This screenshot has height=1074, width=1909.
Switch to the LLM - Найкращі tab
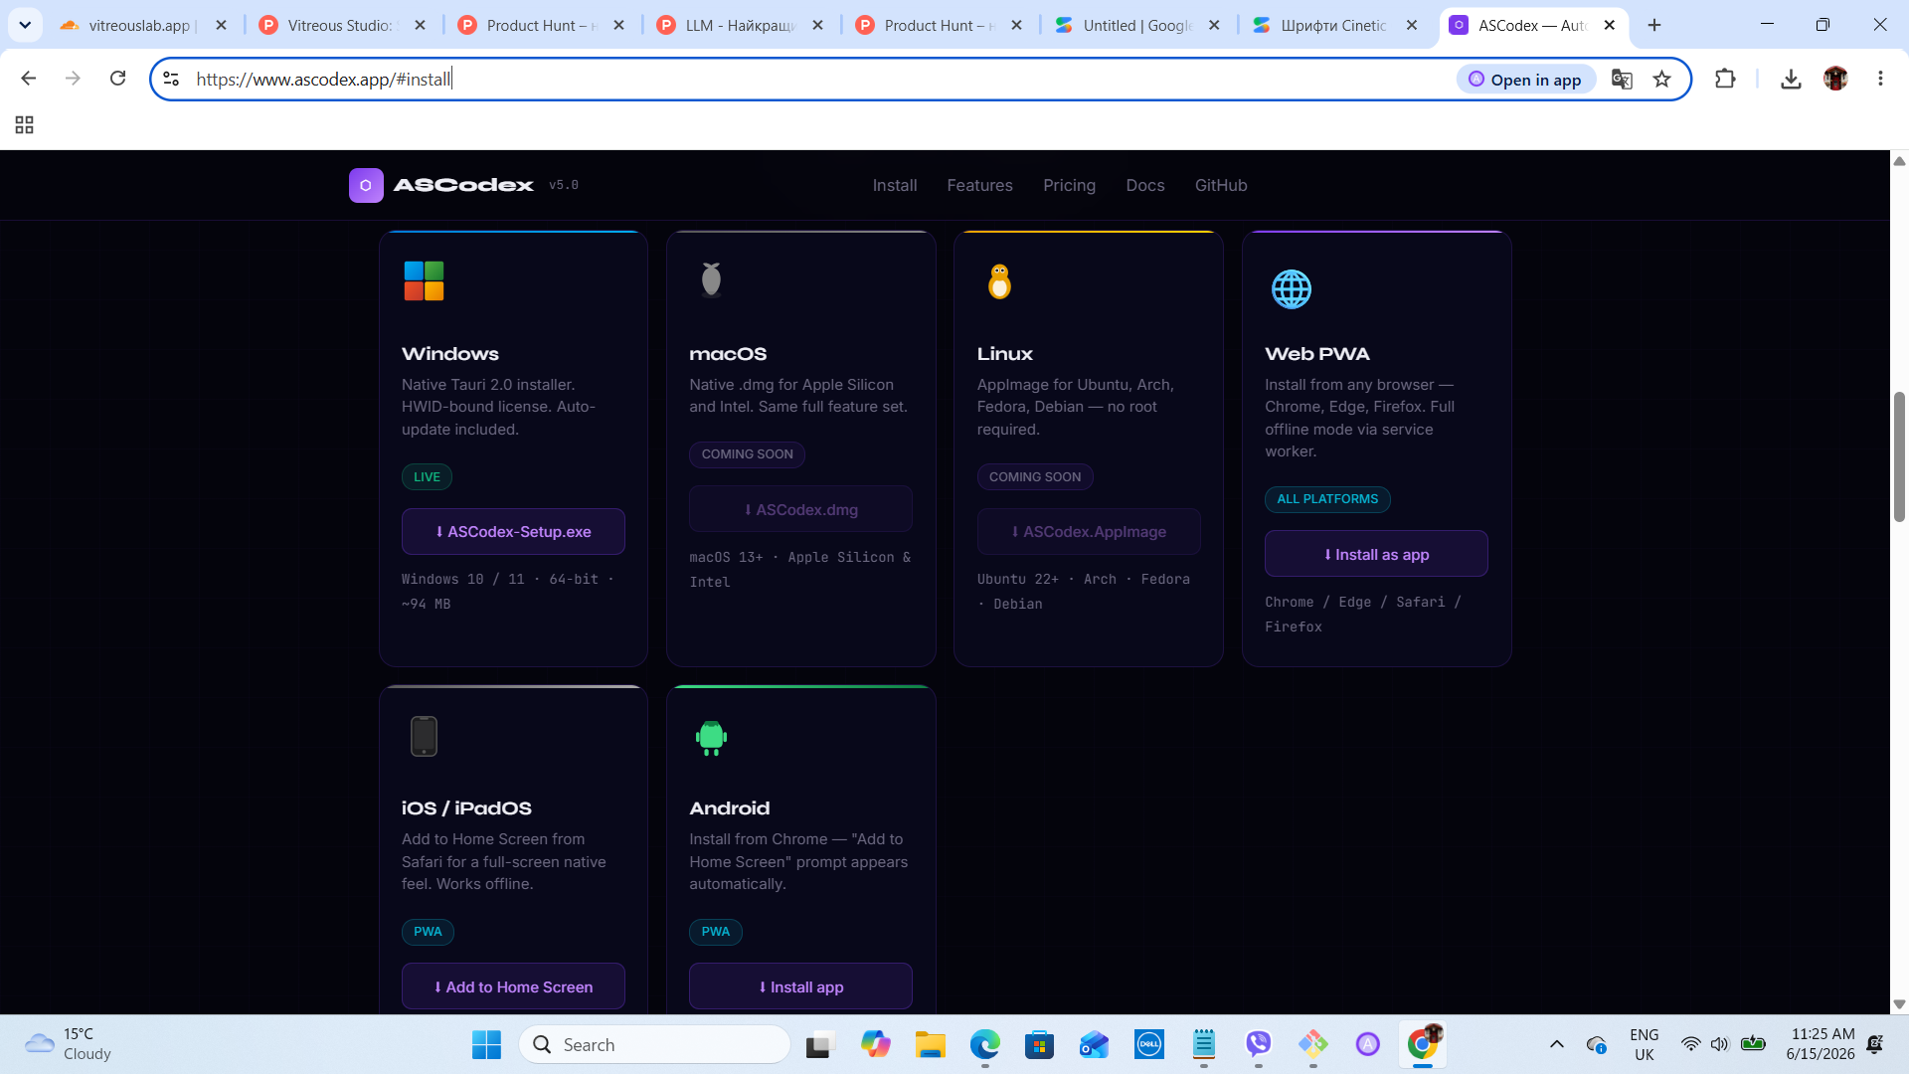click(x=741, y=25)
